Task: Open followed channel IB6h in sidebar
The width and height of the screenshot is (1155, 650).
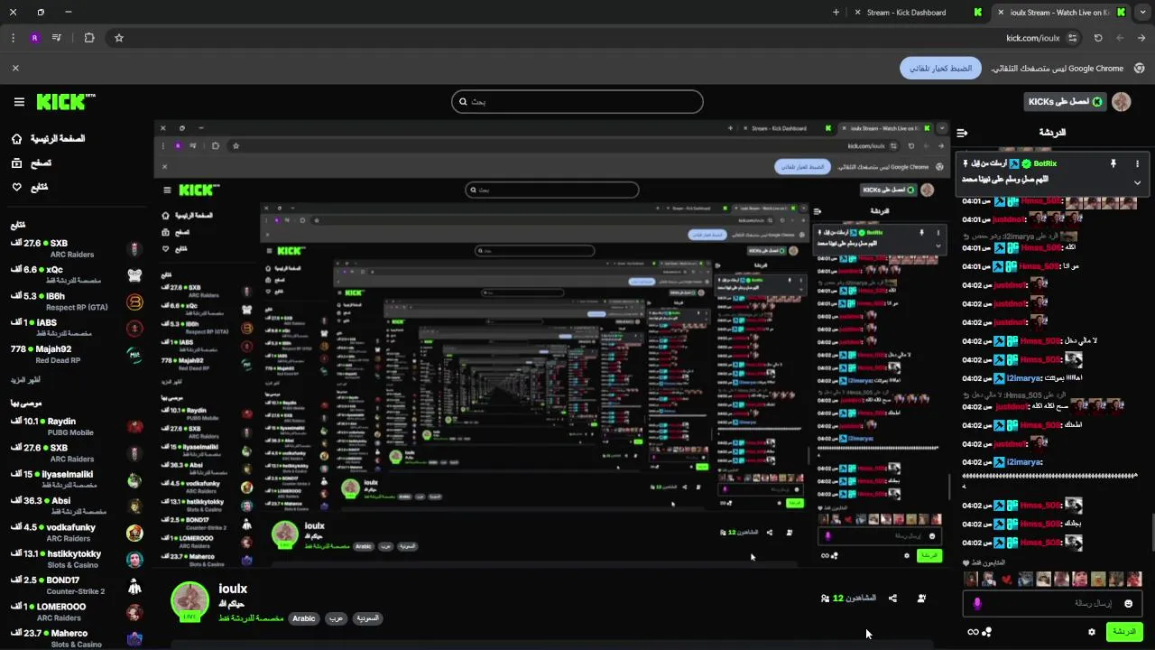Action: (77, 302)
